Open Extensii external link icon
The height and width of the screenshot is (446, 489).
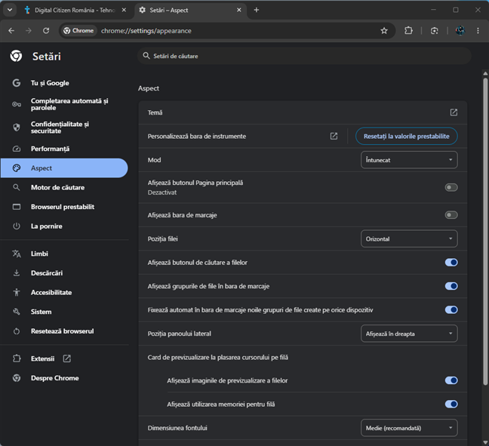(66, 358)
